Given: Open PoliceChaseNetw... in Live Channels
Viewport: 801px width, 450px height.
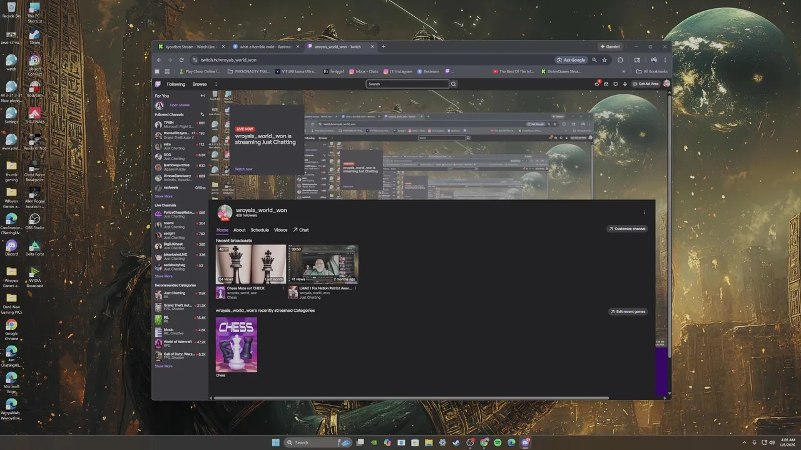Looking at the screenshot, I should 180,214.
